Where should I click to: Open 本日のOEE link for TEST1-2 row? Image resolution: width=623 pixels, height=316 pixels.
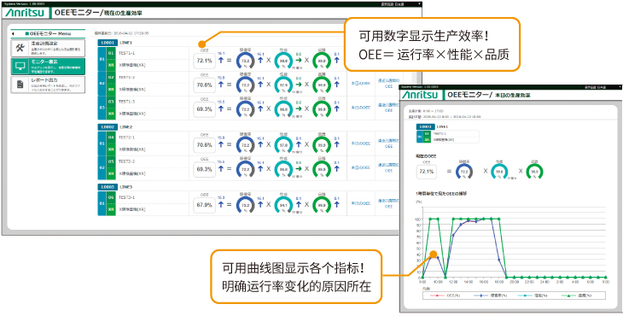pos(361,83)
